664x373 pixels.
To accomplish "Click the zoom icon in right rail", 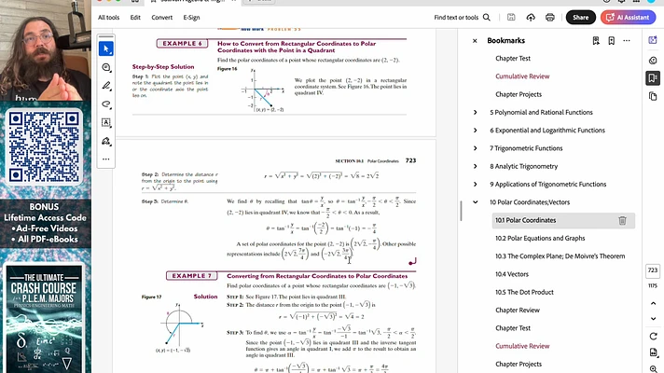I will [x=653, y=368].
